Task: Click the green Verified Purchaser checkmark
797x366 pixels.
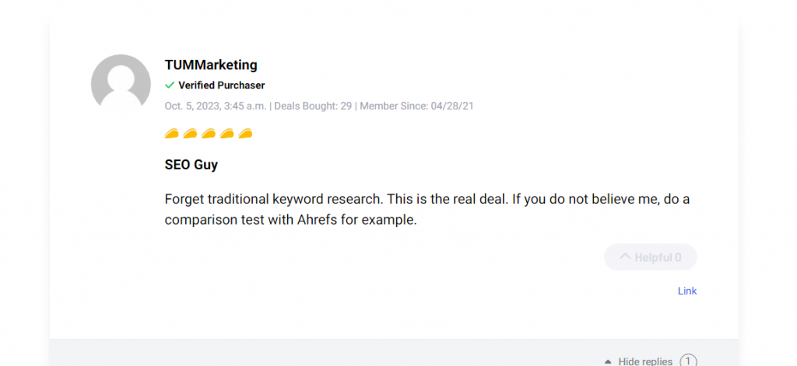Action: click(170, 85)
